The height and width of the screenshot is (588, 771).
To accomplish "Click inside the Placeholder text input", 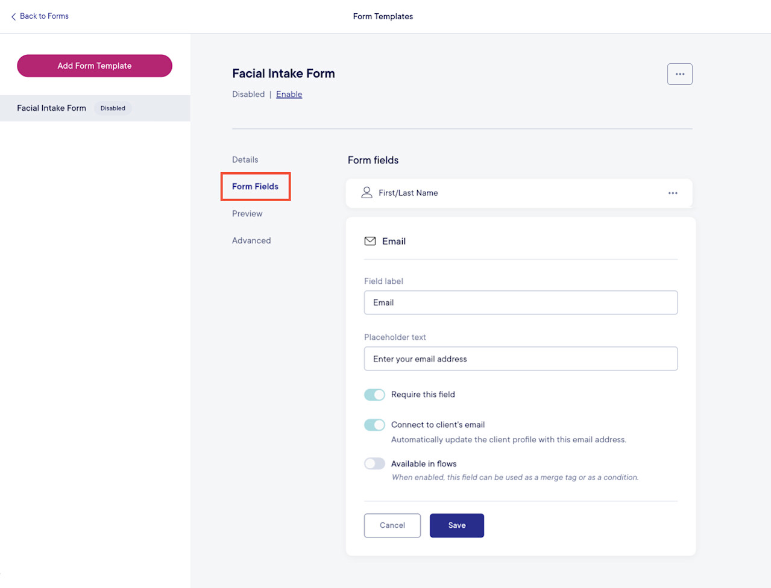I will (520, 358).
